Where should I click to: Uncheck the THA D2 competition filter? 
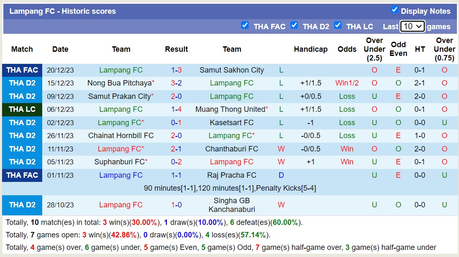(294, 25)
